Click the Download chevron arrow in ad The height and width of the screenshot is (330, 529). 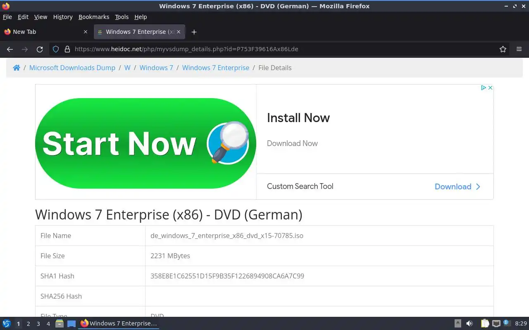478,186
